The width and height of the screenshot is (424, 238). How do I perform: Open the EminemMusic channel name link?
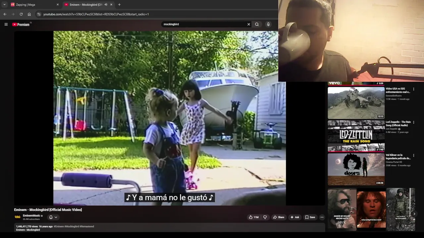[31, 216]
